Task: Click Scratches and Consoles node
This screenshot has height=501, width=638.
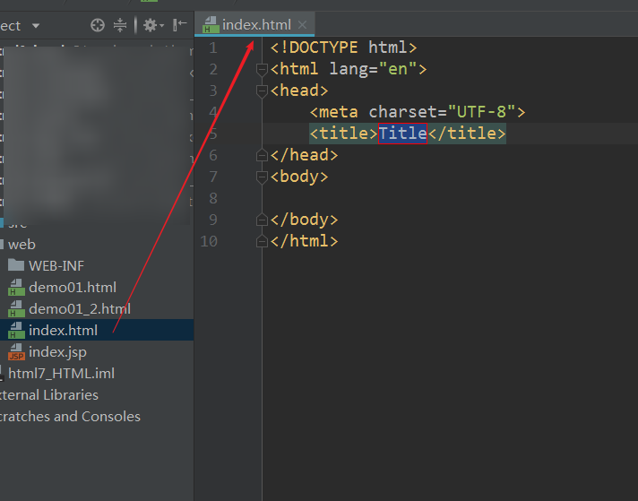Action: pos(70,417)
